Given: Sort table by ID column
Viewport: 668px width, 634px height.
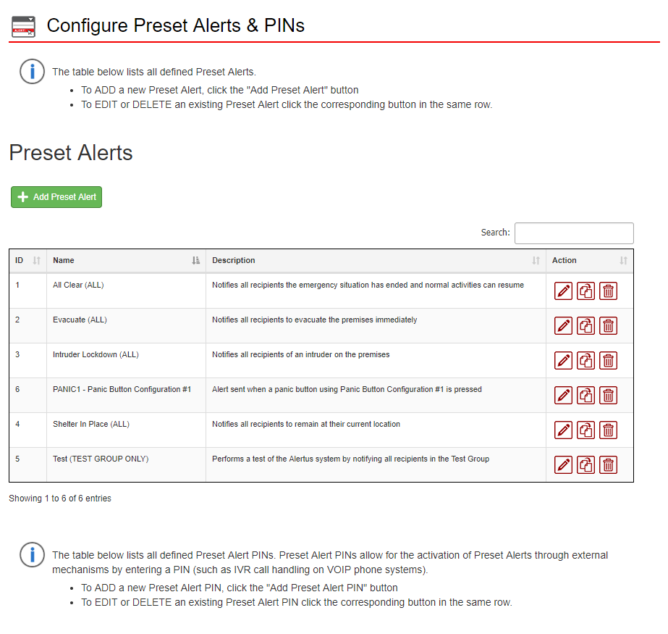Looking at the screenshot, I should [x=28, y=261].
